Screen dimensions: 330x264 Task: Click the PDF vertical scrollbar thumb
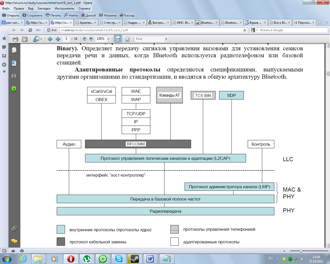[328, 74]
